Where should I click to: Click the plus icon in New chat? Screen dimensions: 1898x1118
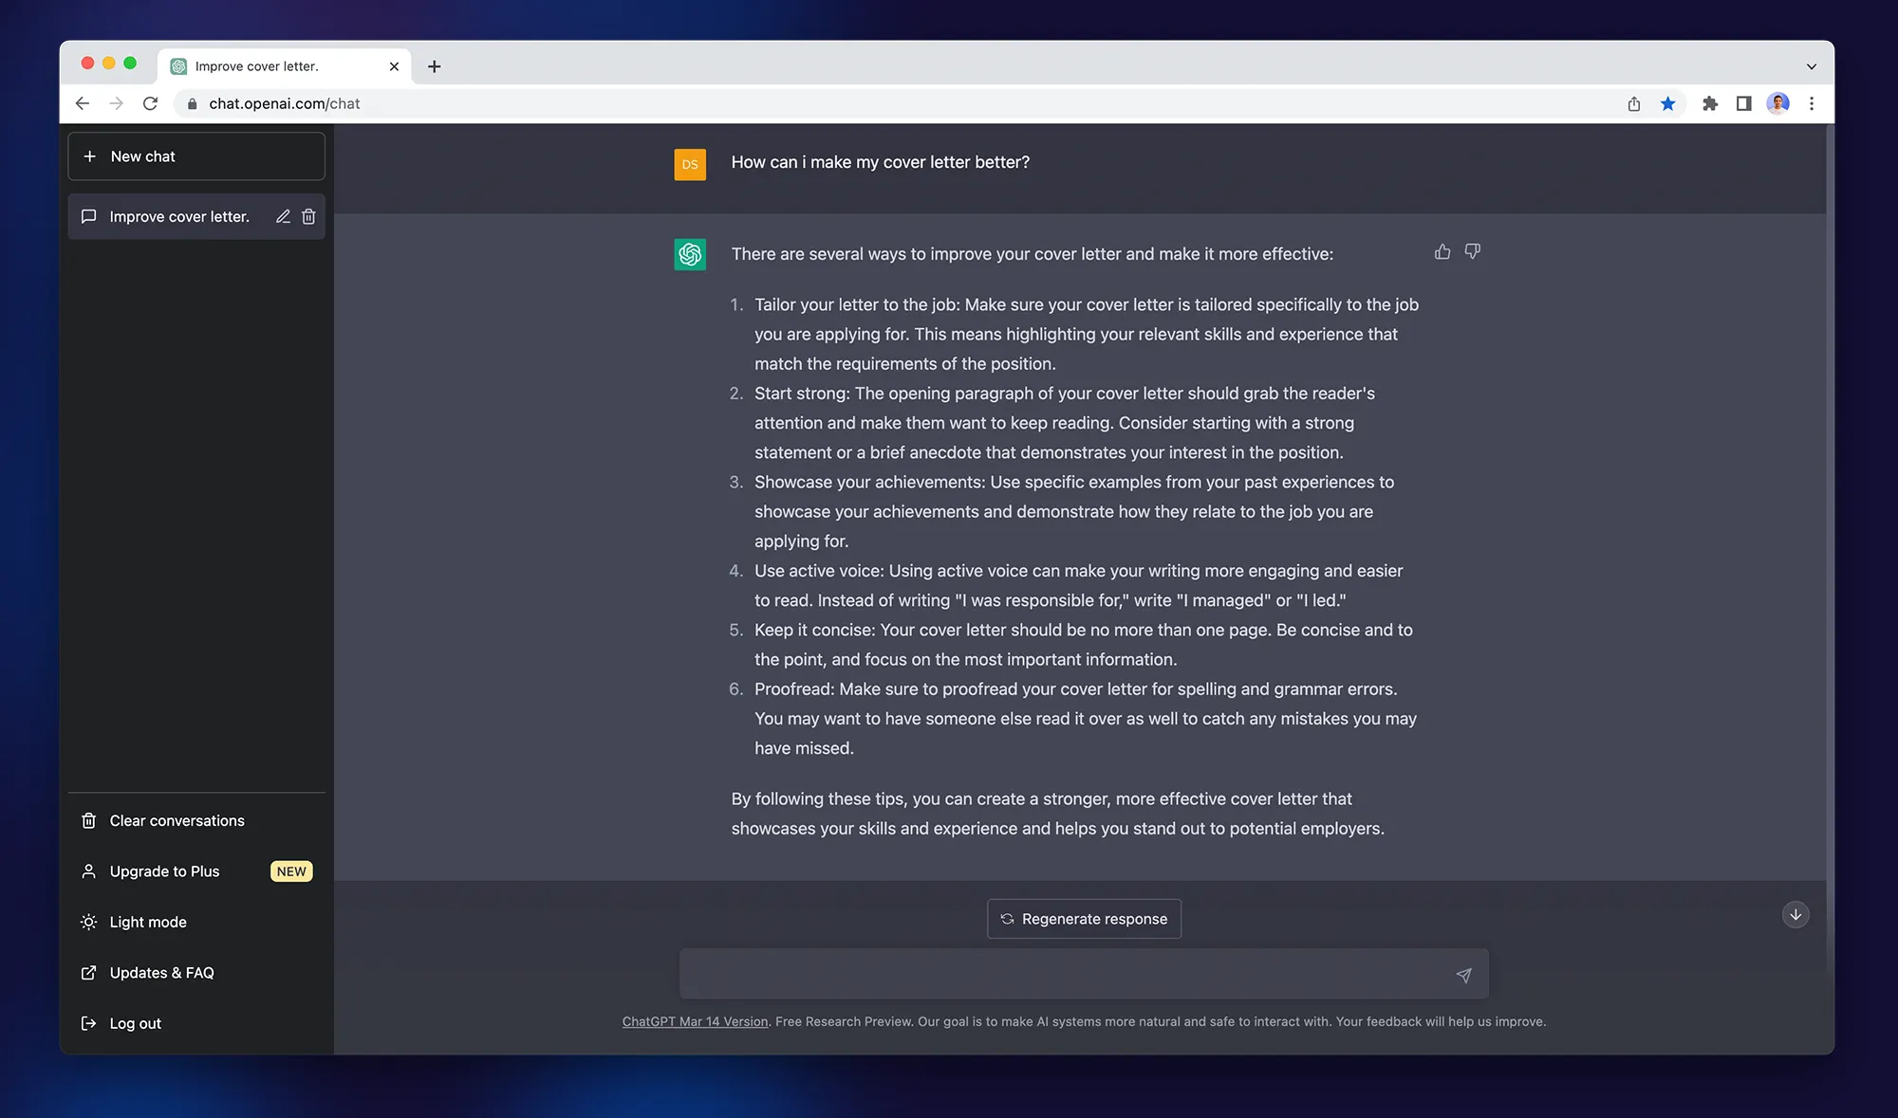click(x=89, y=156)
